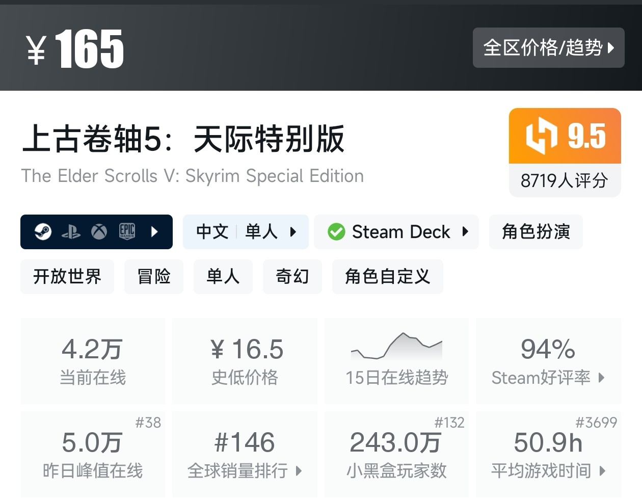The width and height of the screenshot is (642, 501).
Task: Click the #3699 playtime rank
Action: (x=596, y=423)
